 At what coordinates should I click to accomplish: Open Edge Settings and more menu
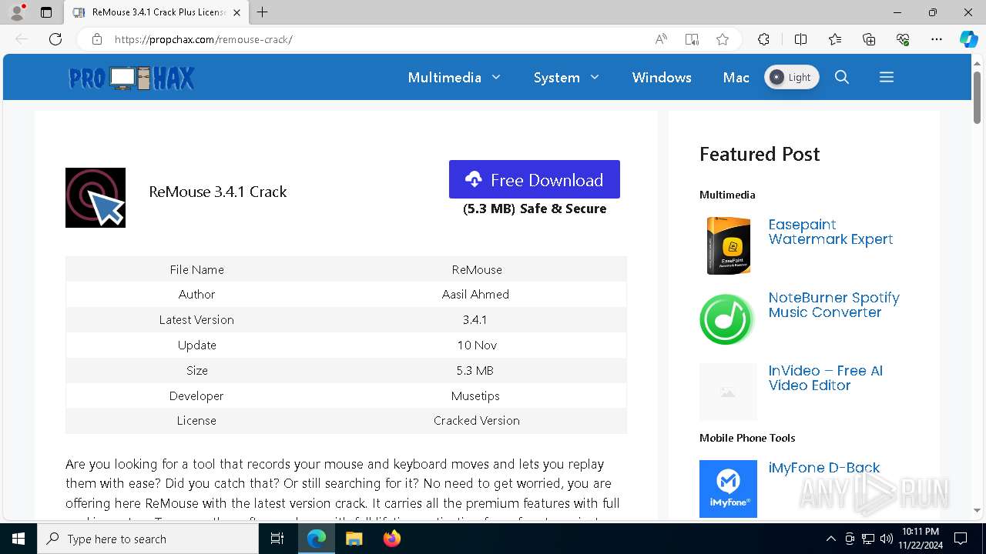pos(937,39)
